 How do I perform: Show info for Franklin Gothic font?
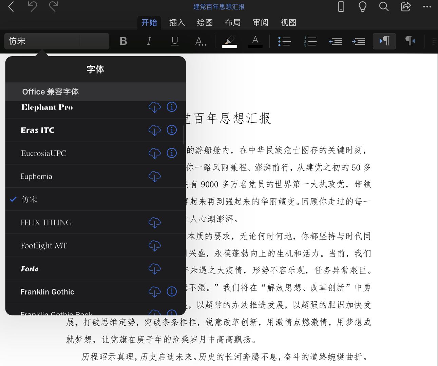tap(172, 291)
